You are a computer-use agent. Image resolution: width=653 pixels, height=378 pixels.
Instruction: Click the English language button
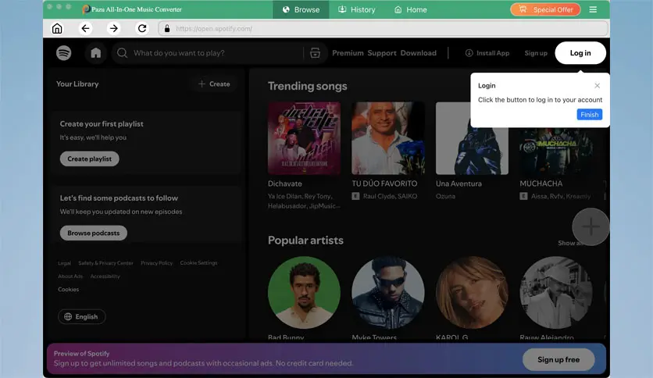tap(81, 317)
